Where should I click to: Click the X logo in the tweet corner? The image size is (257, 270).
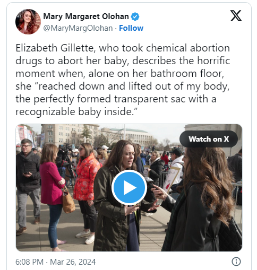pos(236,16)
